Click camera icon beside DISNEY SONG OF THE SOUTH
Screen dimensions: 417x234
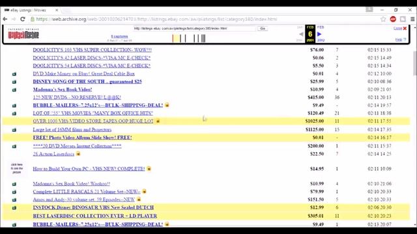[x=14, y=82]
